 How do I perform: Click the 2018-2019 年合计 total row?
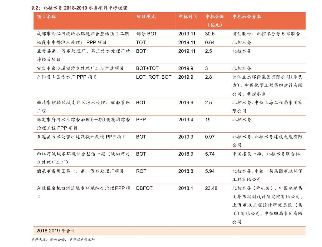point(170,231)
